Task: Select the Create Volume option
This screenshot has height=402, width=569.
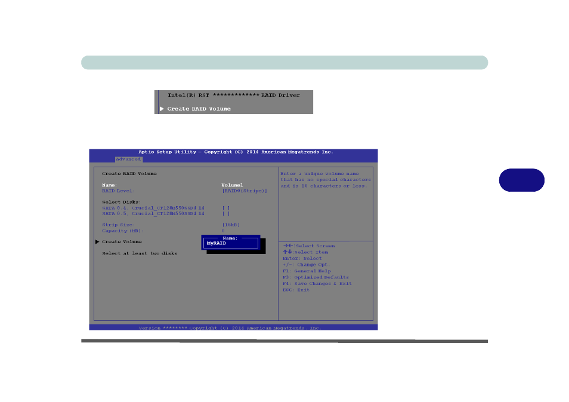Action: pyautogui.click(x=122, y=242)
